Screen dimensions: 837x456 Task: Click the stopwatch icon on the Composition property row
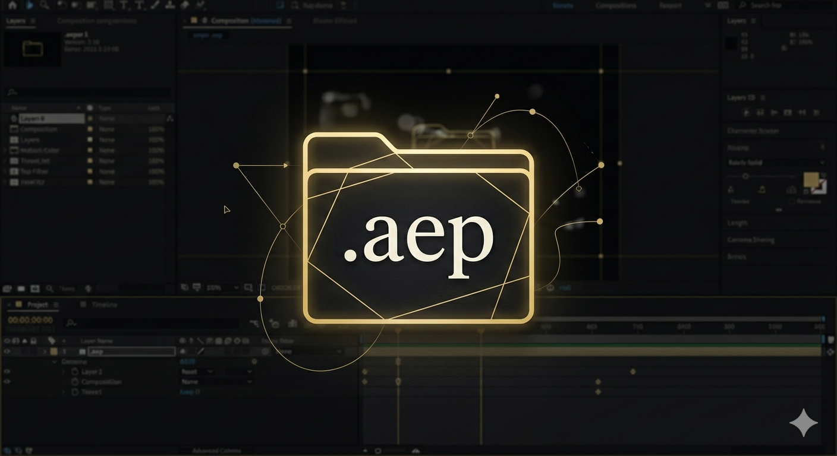coord(75,382)
